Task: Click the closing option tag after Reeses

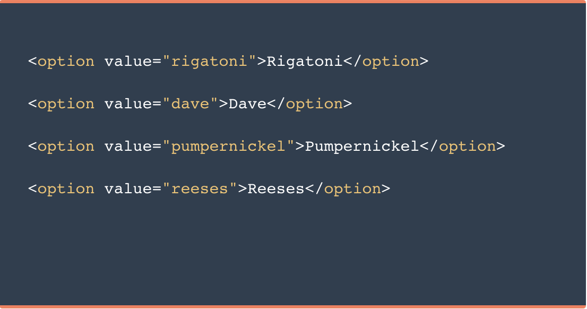Action: tap(352, 189)
